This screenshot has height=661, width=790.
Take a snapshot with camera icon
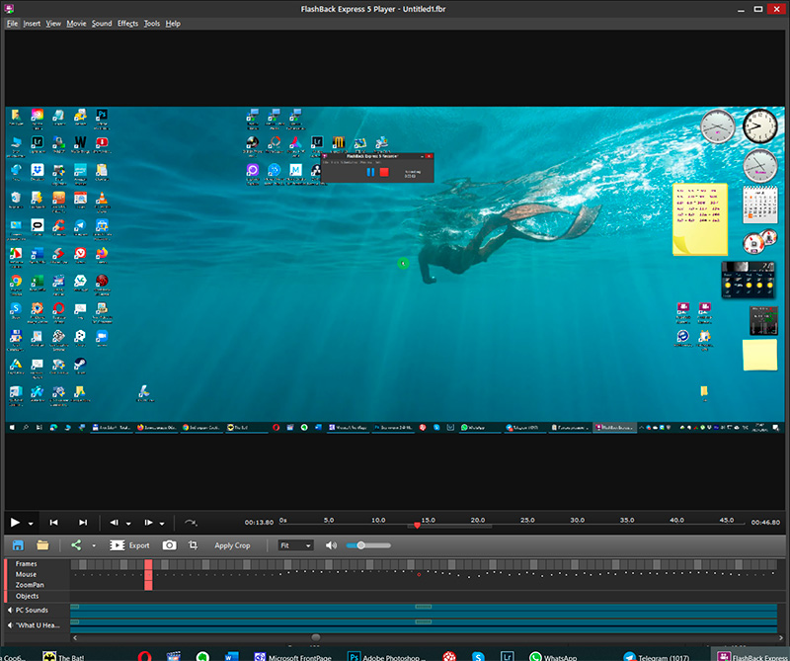click(170, 545)
